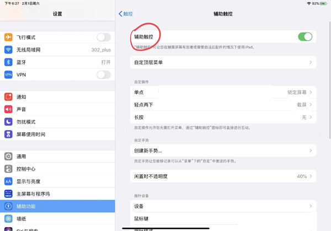Screen dimensions: 331x231
Task: Open 显示与亮度 settings in sidebar
Action: coord(57,181)
